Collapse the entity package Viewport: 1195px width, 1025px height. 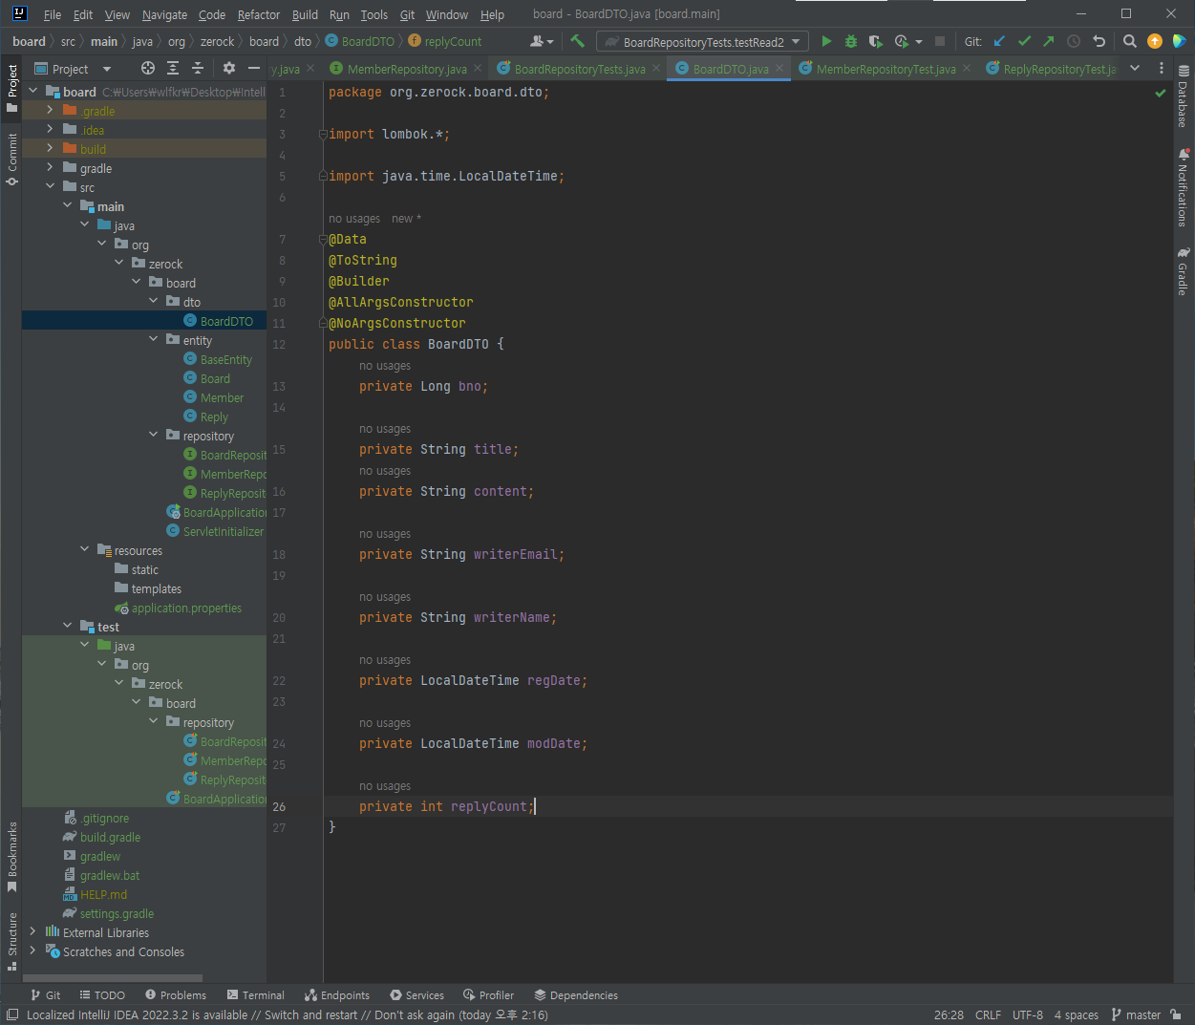click(x=153, y=340)
